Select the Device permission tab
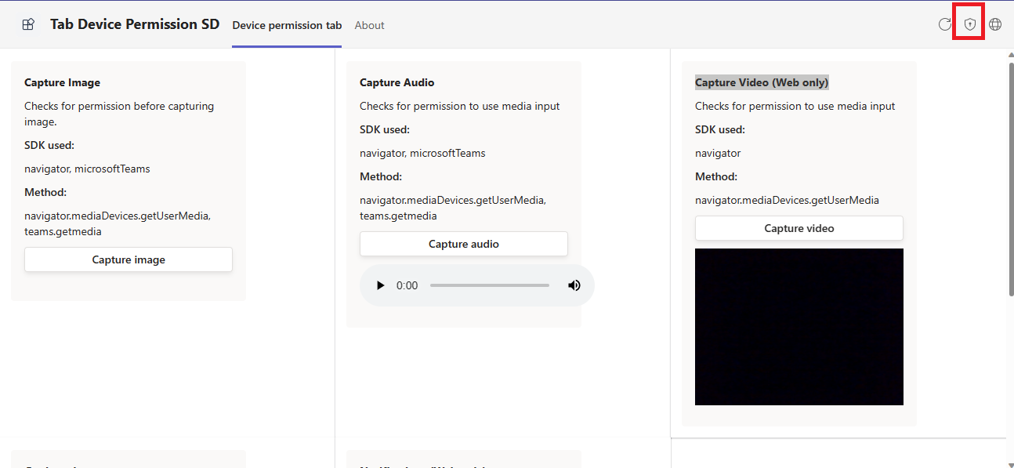The image size is (1014, 468). coord(287,25)
